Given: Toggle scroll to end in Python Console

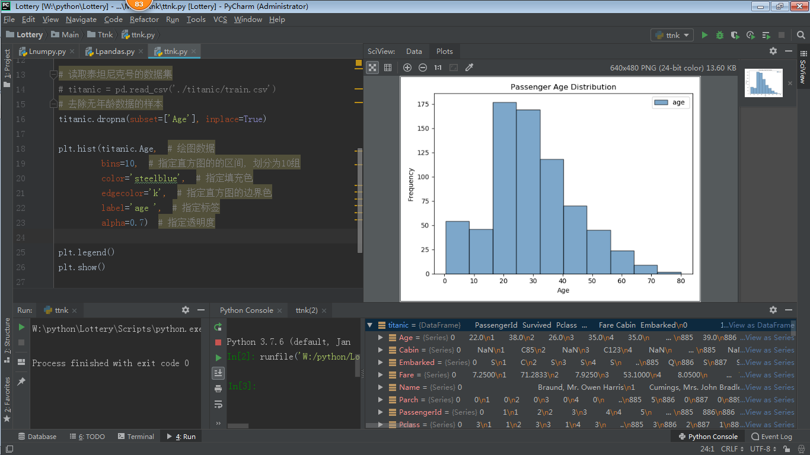Looking at the screenshot, I should 218,373.
